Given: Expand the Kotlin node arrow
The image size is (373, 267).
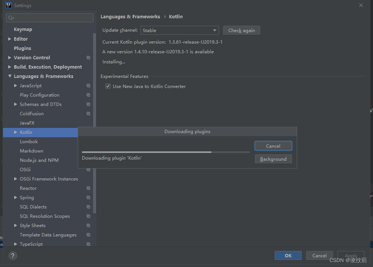Looking at the screenshot, I should click(15, 132).
